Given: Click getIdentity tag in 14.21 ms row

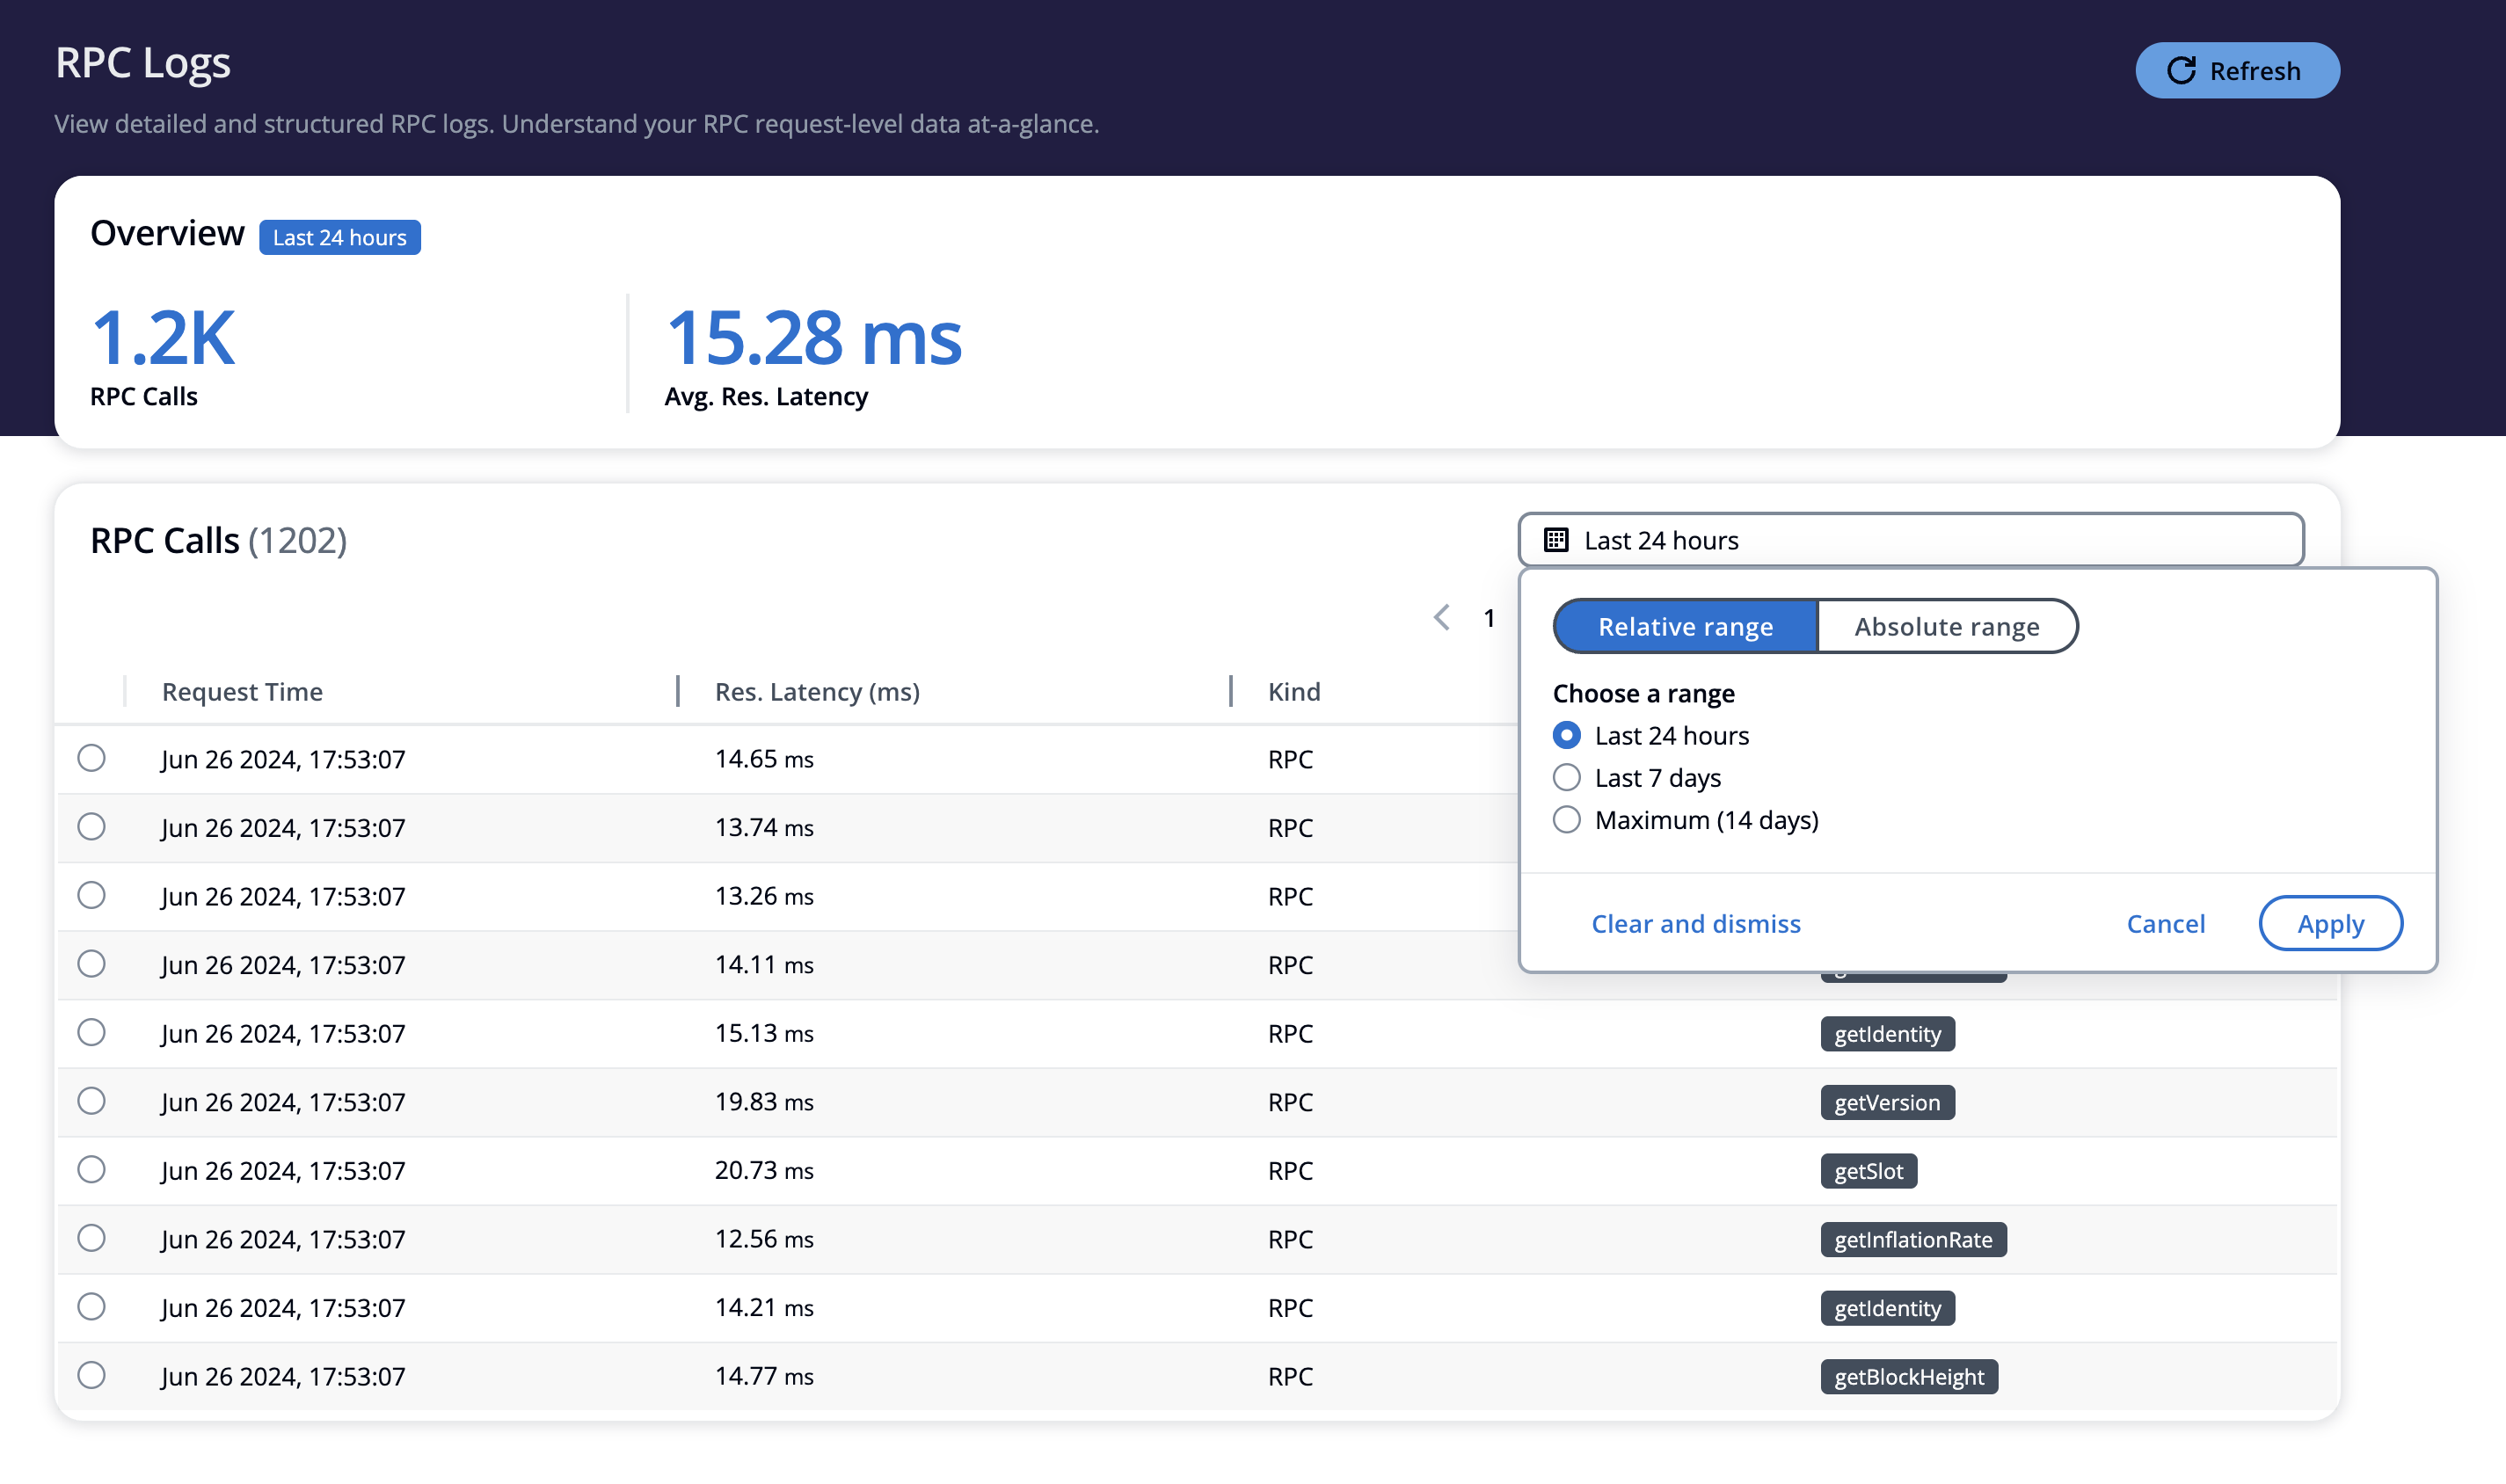Looking at the screenshot, I should click(1887, 1308).
